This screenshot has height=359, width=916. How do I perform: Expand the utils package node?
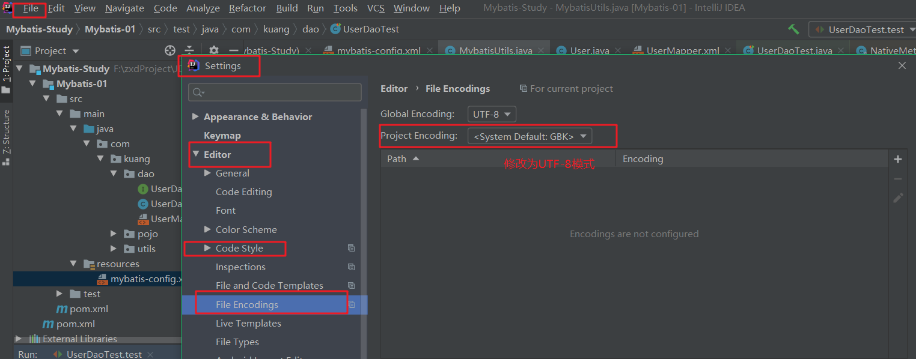point(114,249)
